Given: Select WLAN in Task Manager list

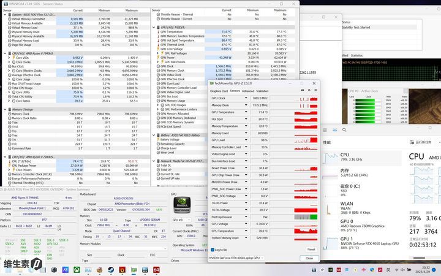Looking at the screenshot, I should (x=362, y=208).
